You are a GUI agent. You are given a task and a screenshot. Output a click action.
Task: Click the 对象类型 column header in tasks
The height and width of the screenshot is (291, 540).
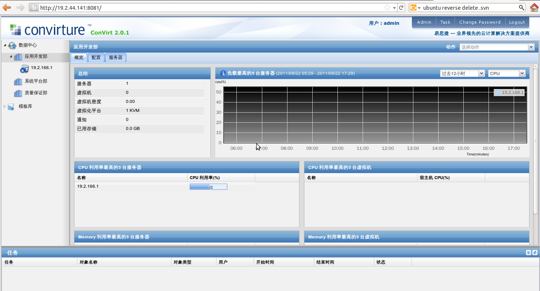point(194,262)
